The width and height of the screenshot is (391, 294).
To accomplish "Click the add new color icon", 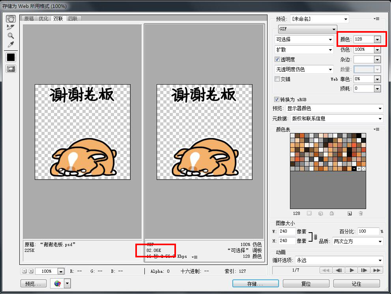I will 350,213.
